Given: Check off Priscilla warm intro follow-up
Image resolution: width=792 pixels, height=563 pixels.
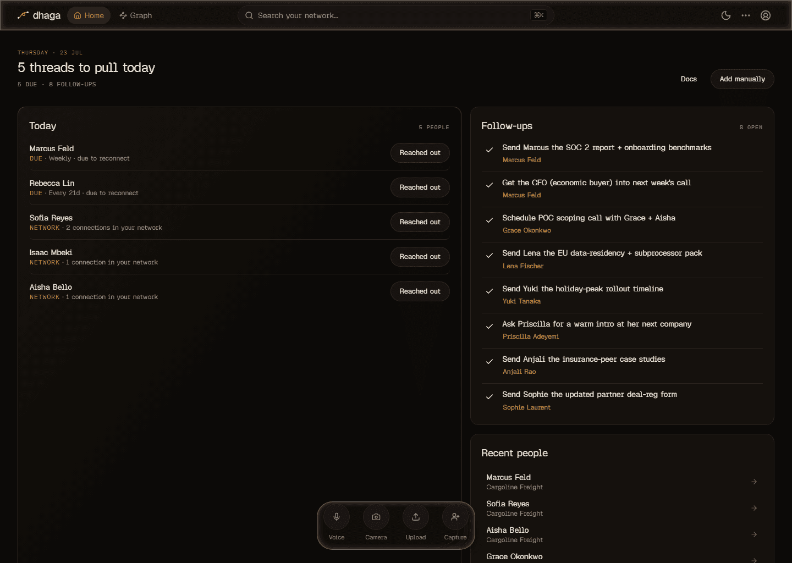Looking at the screenshot, I should point(490,326).
